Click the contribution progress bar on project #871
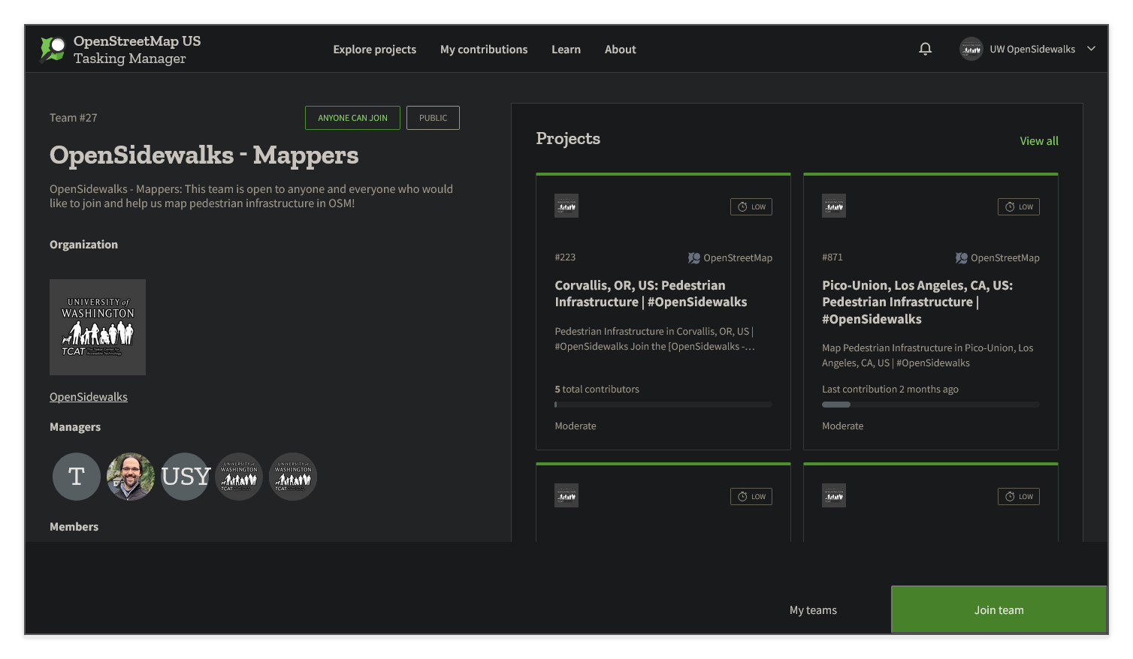 point(930,404)
